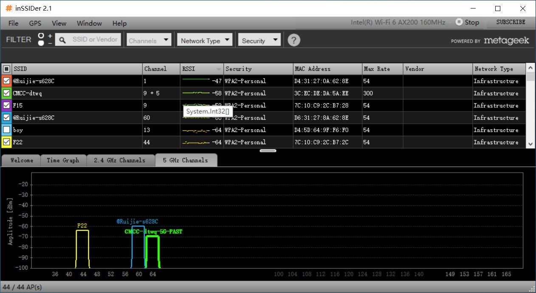The height and width of the screenshot is (293, 536).
Task: Click RSSI value -47 in first row
Action: pyautogui.click(x=217, y=81)
